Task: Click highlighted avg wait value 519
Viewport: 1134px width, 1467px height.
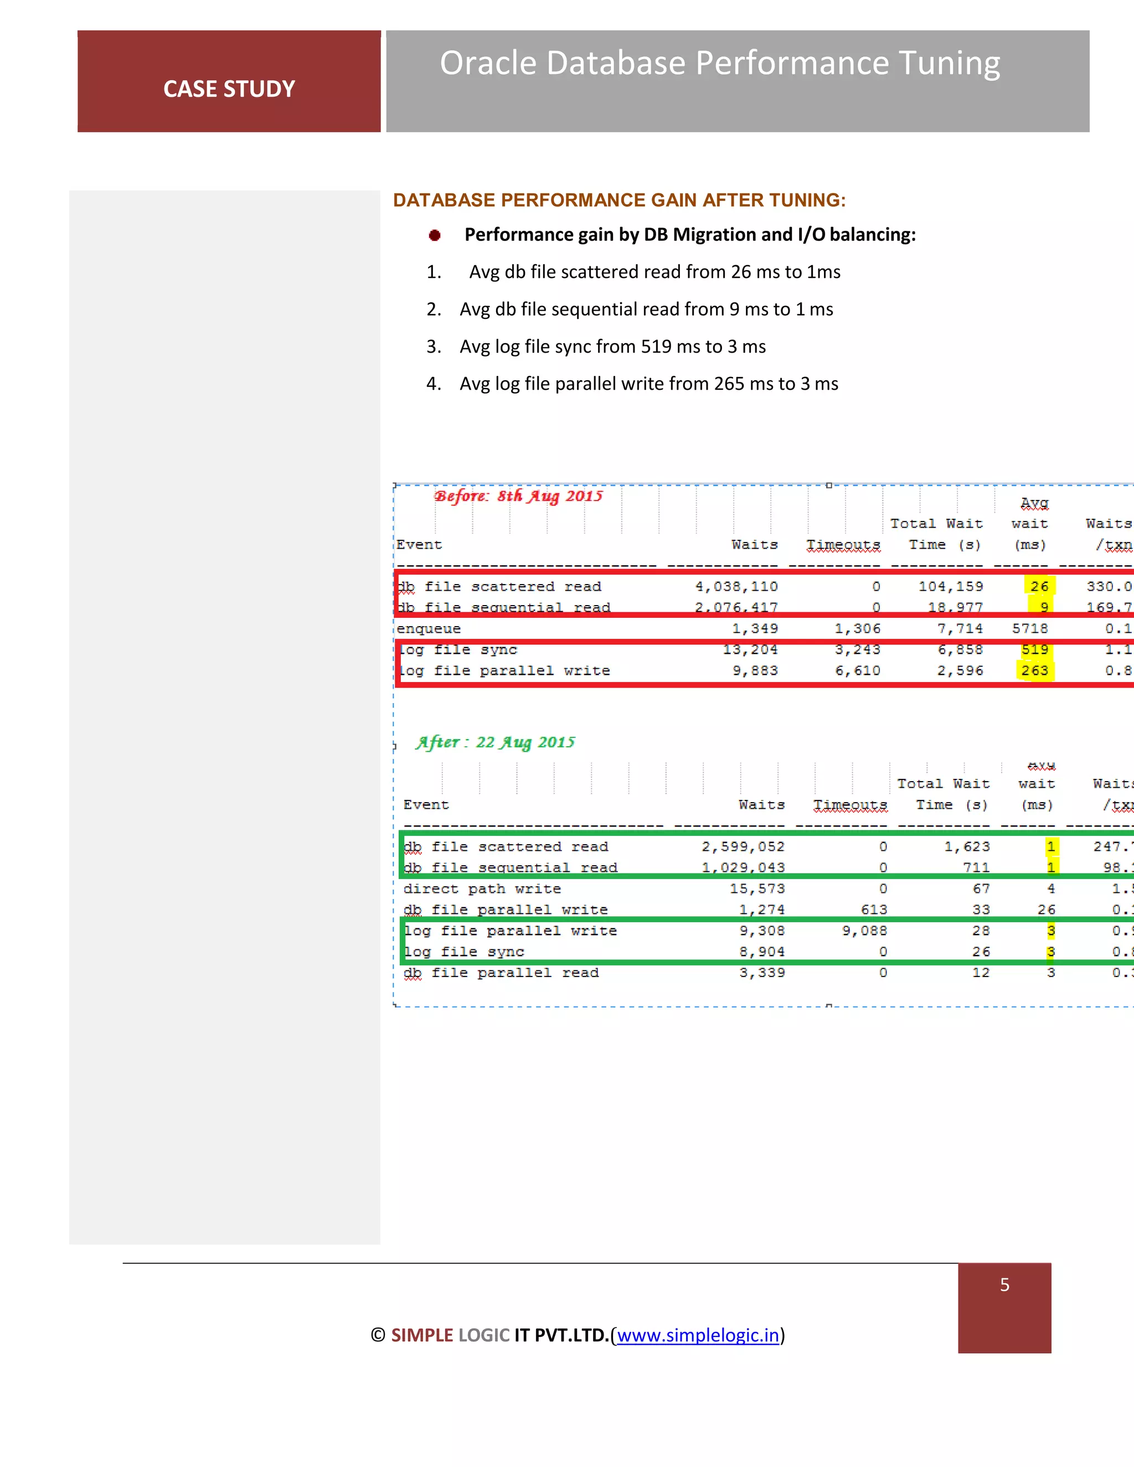Action: click(x=1034, y=649)
